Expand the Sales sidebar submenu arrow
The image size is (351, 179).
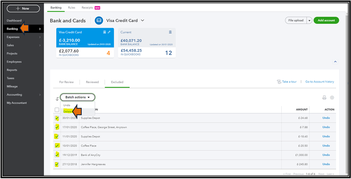pyautogui.click(x=40, y=45)
